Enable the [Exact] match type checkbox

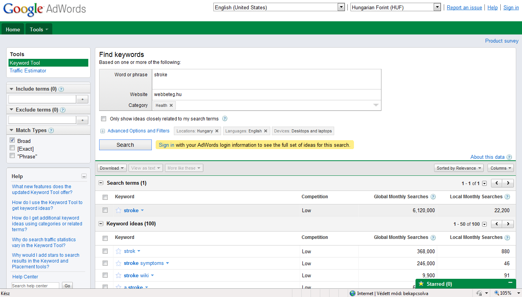pyautogui.click(x=12, y=148)
